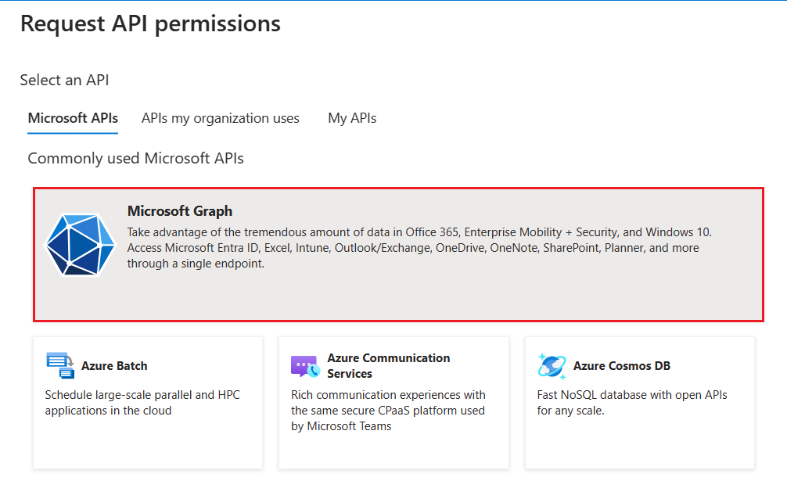Click the Select an API label
The height and width of the screenshot is (481, 787).
click(x=65, y=80)
